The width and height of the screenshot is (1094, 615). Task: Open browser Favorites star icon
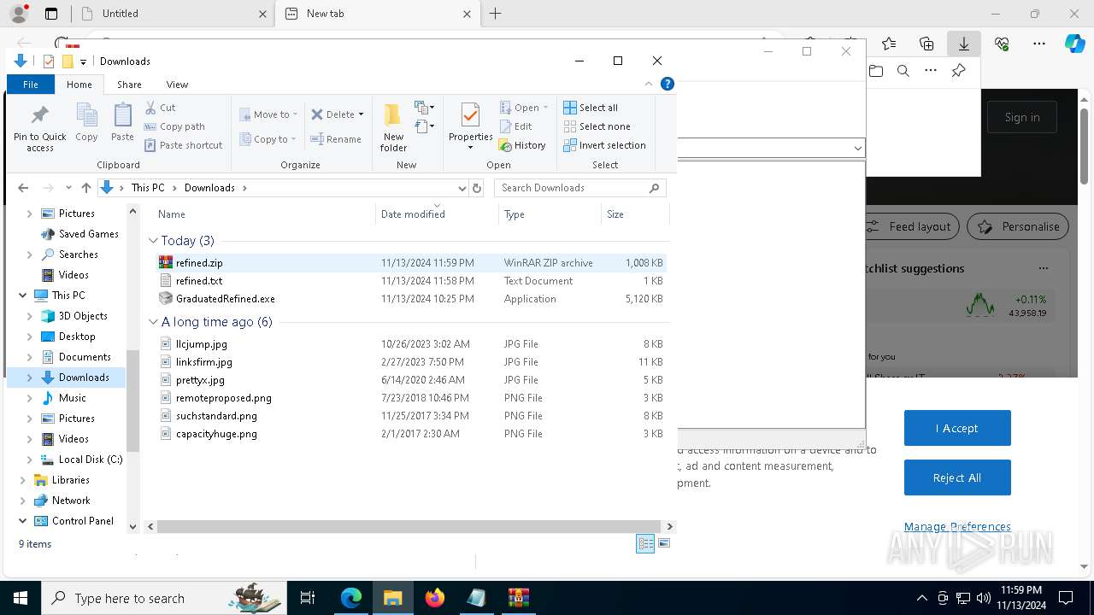point(889,44)
